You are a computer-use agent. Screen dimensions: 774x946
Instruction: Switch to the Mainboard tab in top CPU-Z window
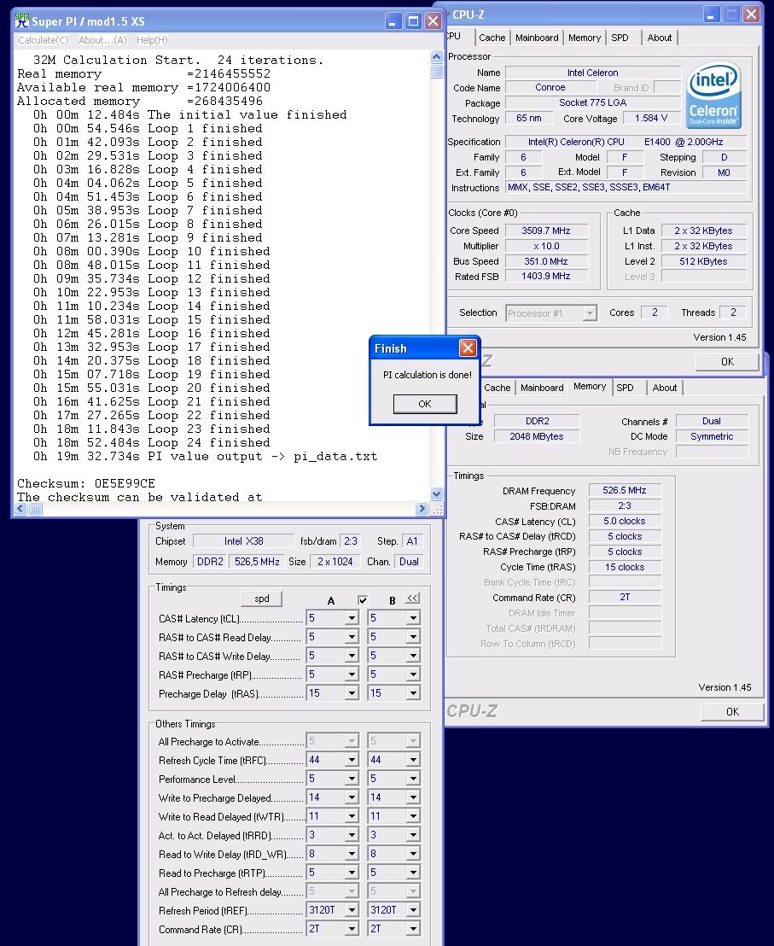(x=537, y=38)
